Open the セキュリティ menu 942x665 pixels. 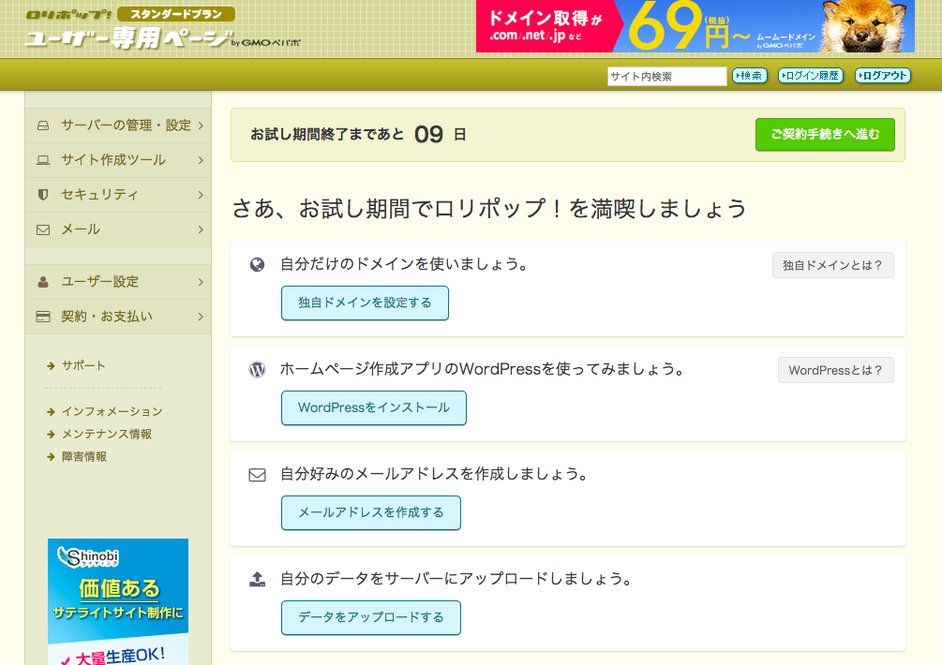point(118,195)
